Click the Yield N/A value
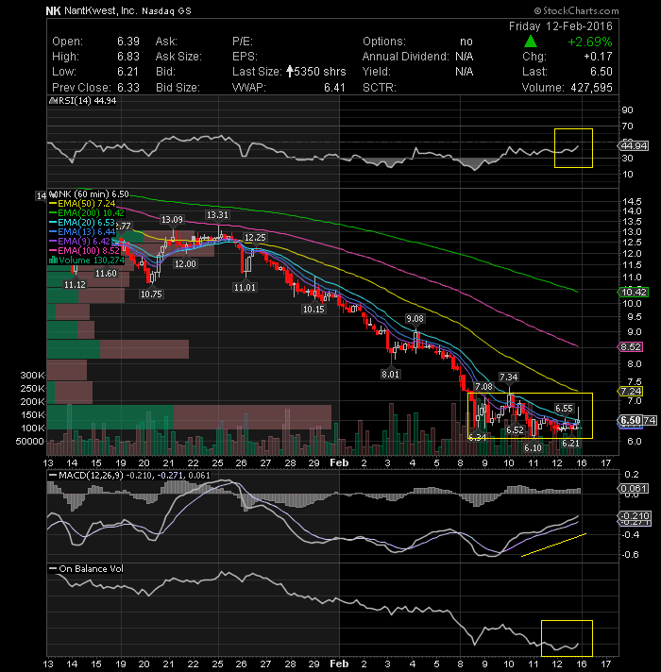Image resolution: width=661 pixels, height=672 pixels. (x=465, y=72)
